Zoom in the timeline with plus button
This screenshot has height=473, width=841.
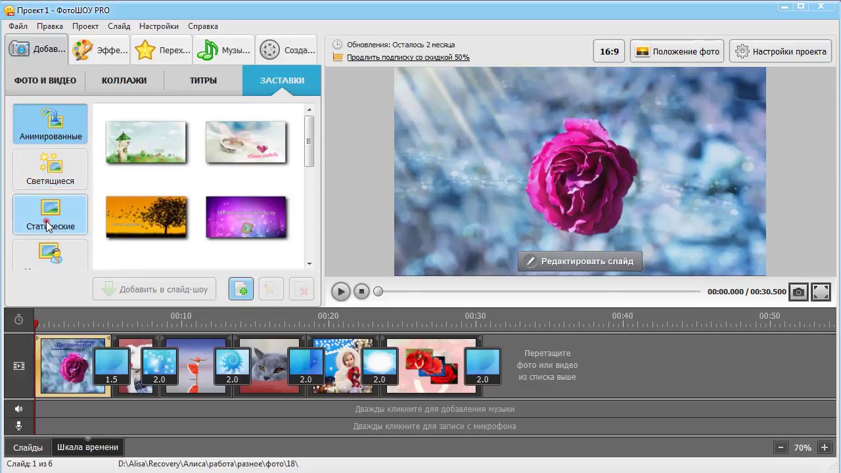click(x=825, y=447)
